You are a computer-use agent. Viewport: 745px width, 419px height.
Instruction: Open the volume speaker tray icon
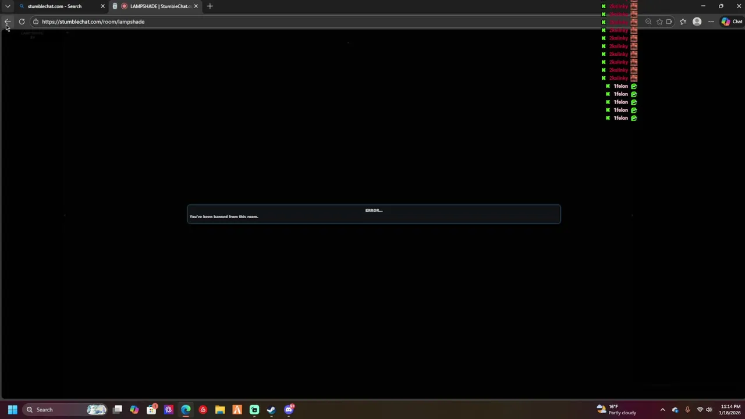coord(709,410)
